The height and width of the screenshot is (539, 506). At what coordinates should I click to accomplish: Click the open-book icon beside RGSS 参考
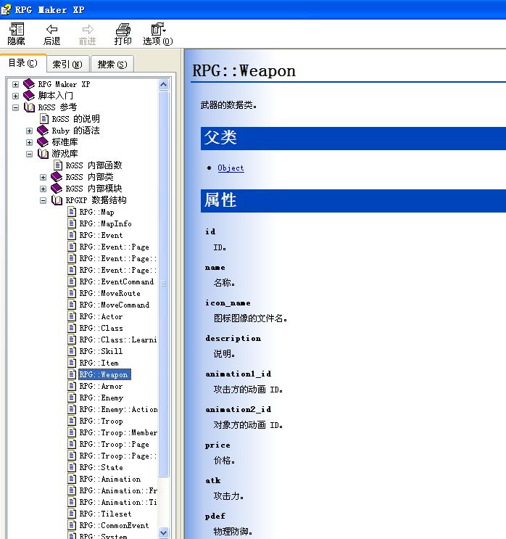(29, 107)
